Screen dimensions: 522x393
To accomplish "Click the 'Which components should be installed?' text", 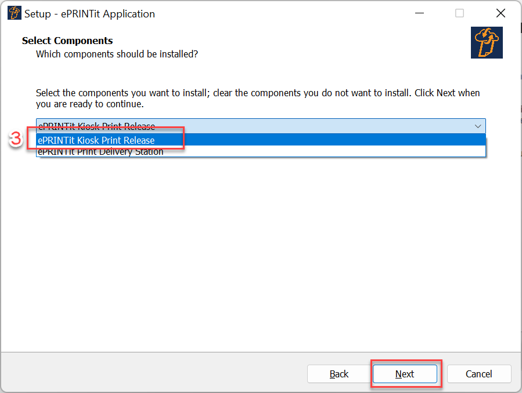I will [117, 54].
